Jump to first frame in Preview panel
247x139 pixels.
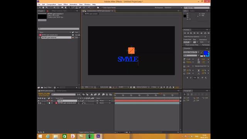pyautogui.click(x=184, y=33)
